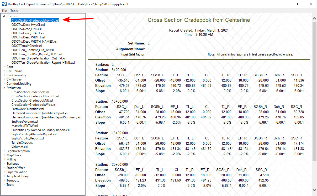Image resolution: width=317 pixels, height=196 pixels.
Task: Collapse the Custom folder in tree
Action: [x=4, y=16]
